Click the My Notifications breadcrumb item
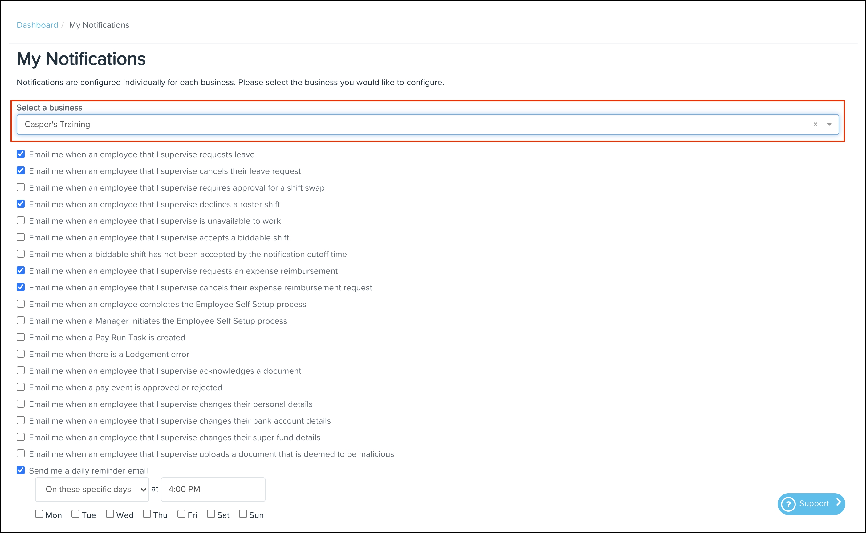 99,25
